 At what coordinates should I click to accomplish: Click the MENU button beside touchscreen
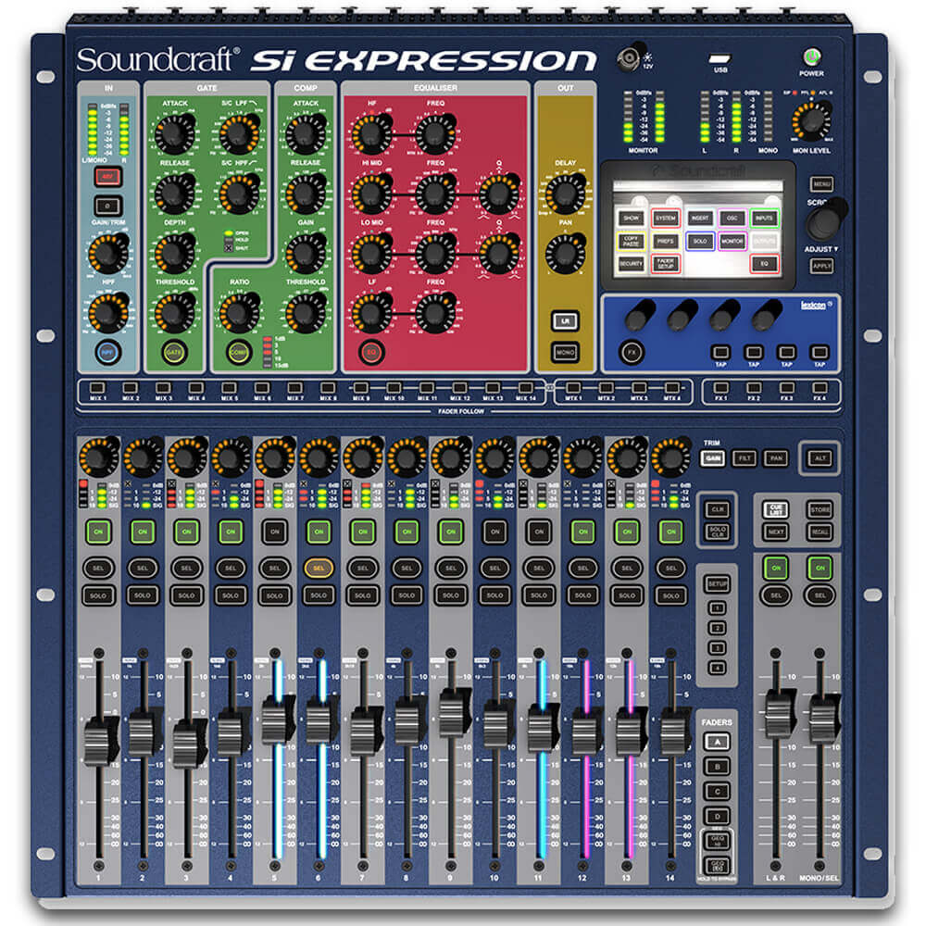(821, 184)
